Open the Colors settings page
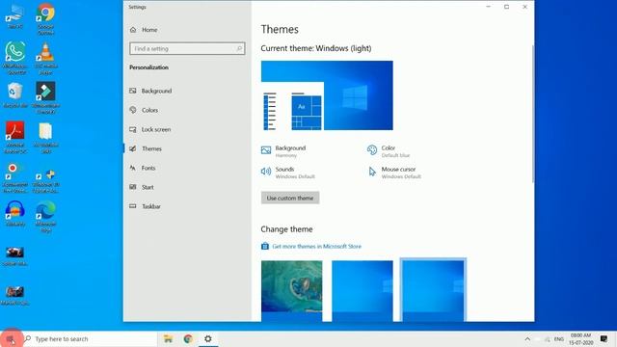Viewport: 617px width, 347px height. click(x=144, y=110)
